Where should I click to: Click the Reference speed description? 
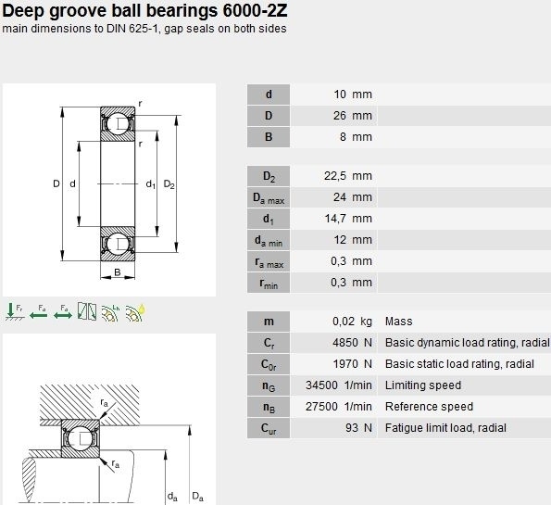pyautogui.click(x=429, y=407)
